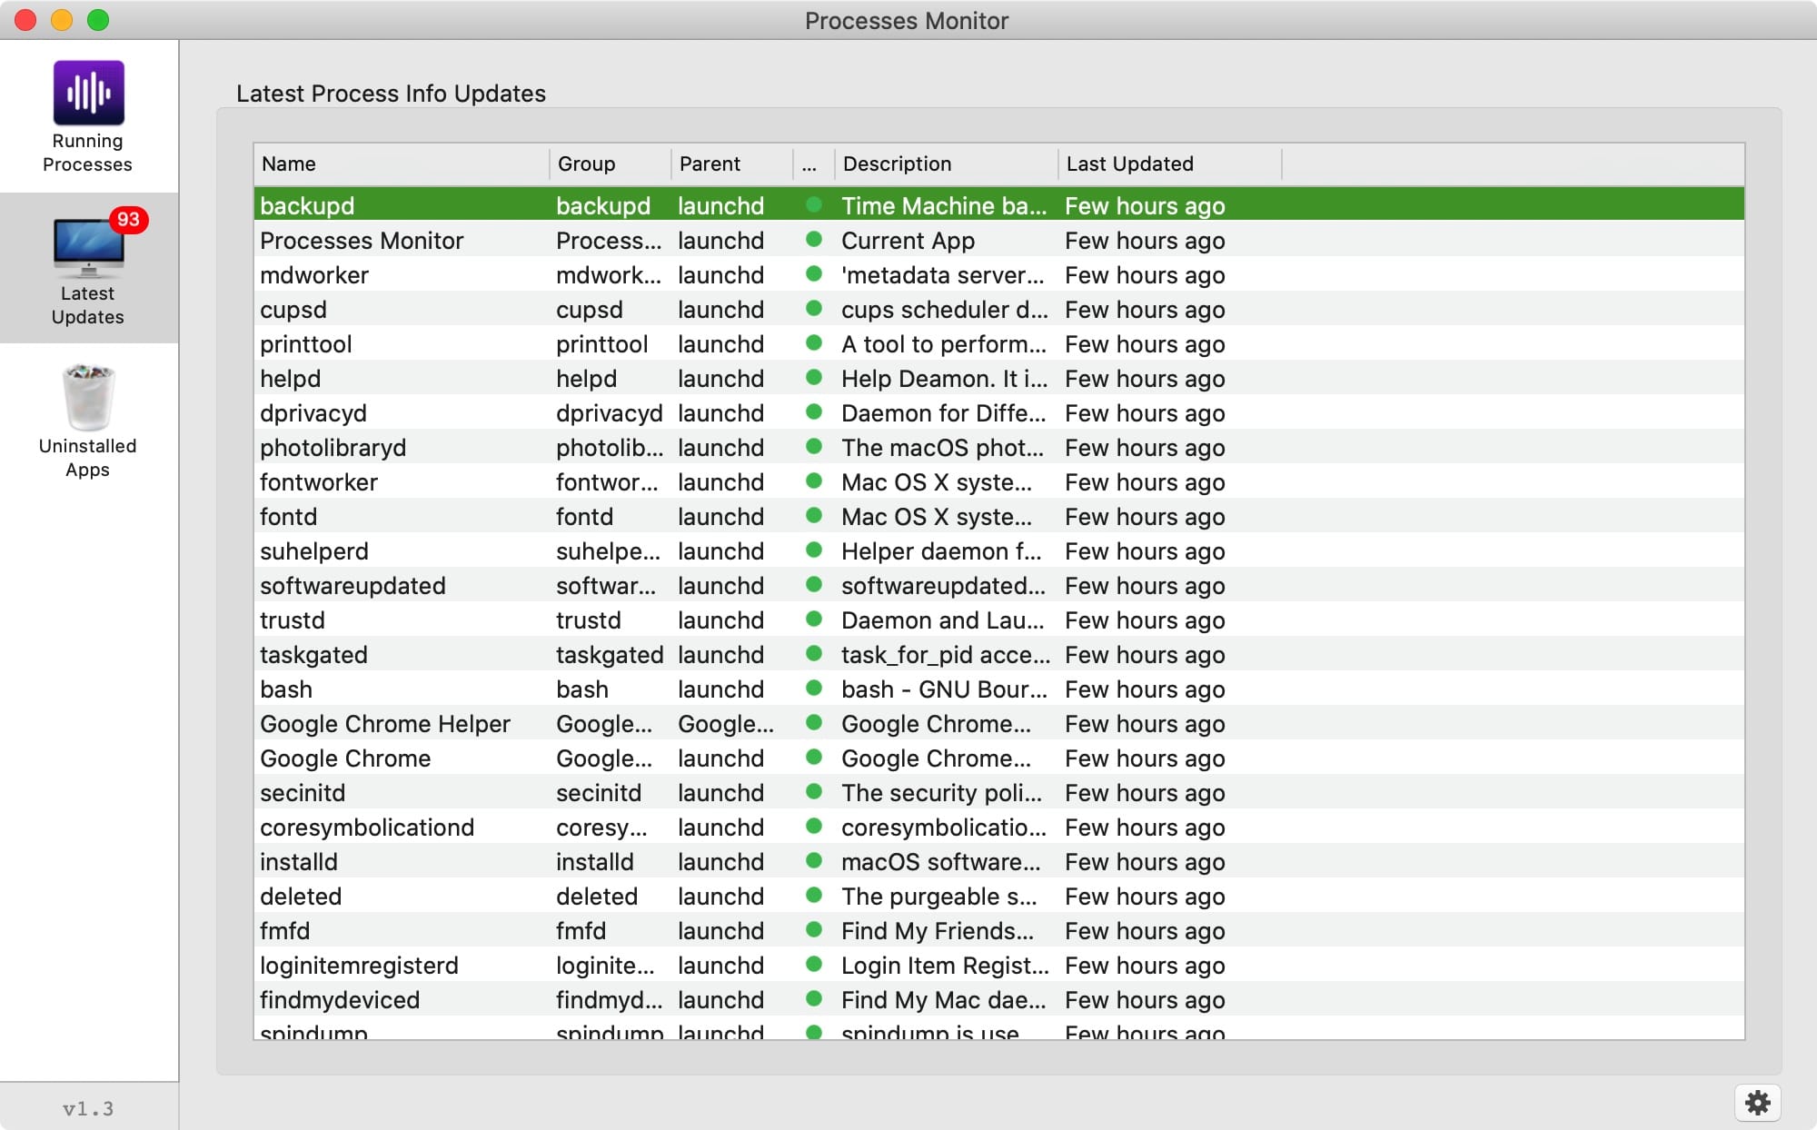Select the secinitd process row
Screen dimensions: 1817x1130
pyautogui.click(x=999, y=793)
